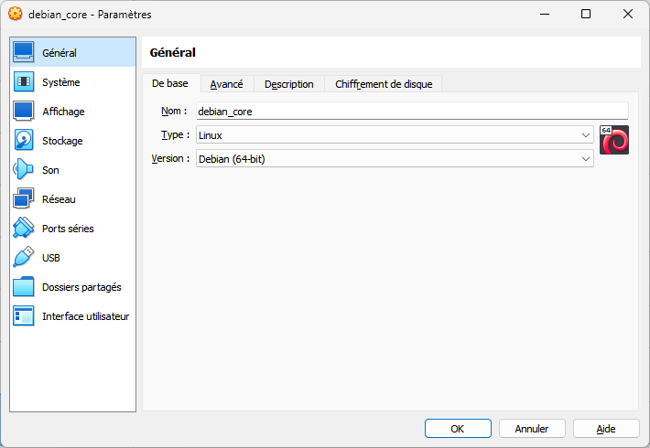Select the Affichage display icon

point(24,111)
